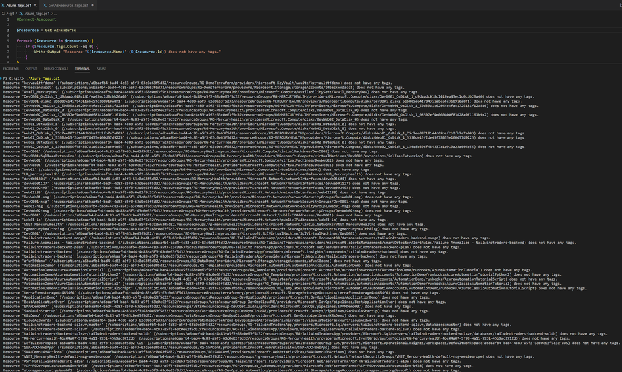Click the 'tfbackendacct' terminal output row
This screenshot has width=622, height=372.
204,88
